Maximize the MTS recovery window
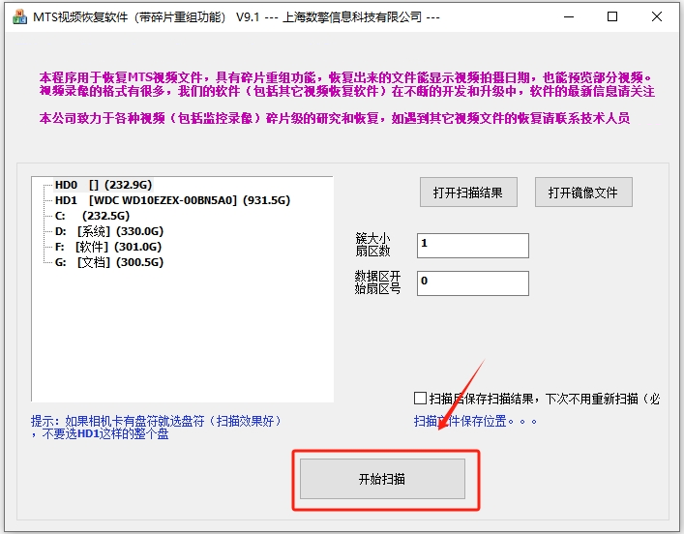 coord(612,17)
